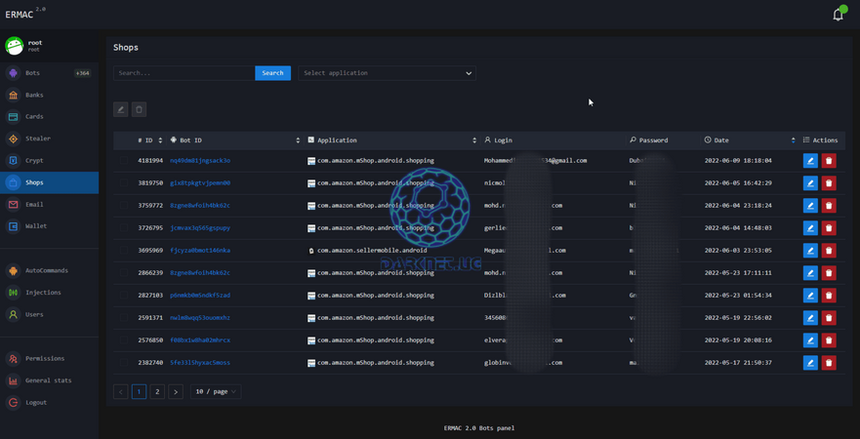Screen dimensions: 860x439
Task: Edit the row with ID 2591371
Action: [x=810, y=318]
